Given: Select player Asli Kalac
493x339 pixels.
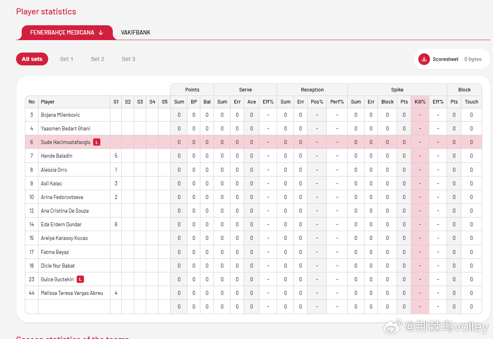Looking at the screenshot, I should pyautogui.click(x=51, y=183).
